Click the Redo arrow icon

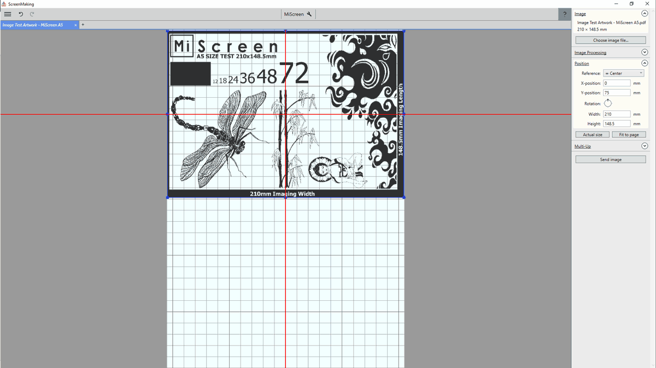tap(32, 14)
